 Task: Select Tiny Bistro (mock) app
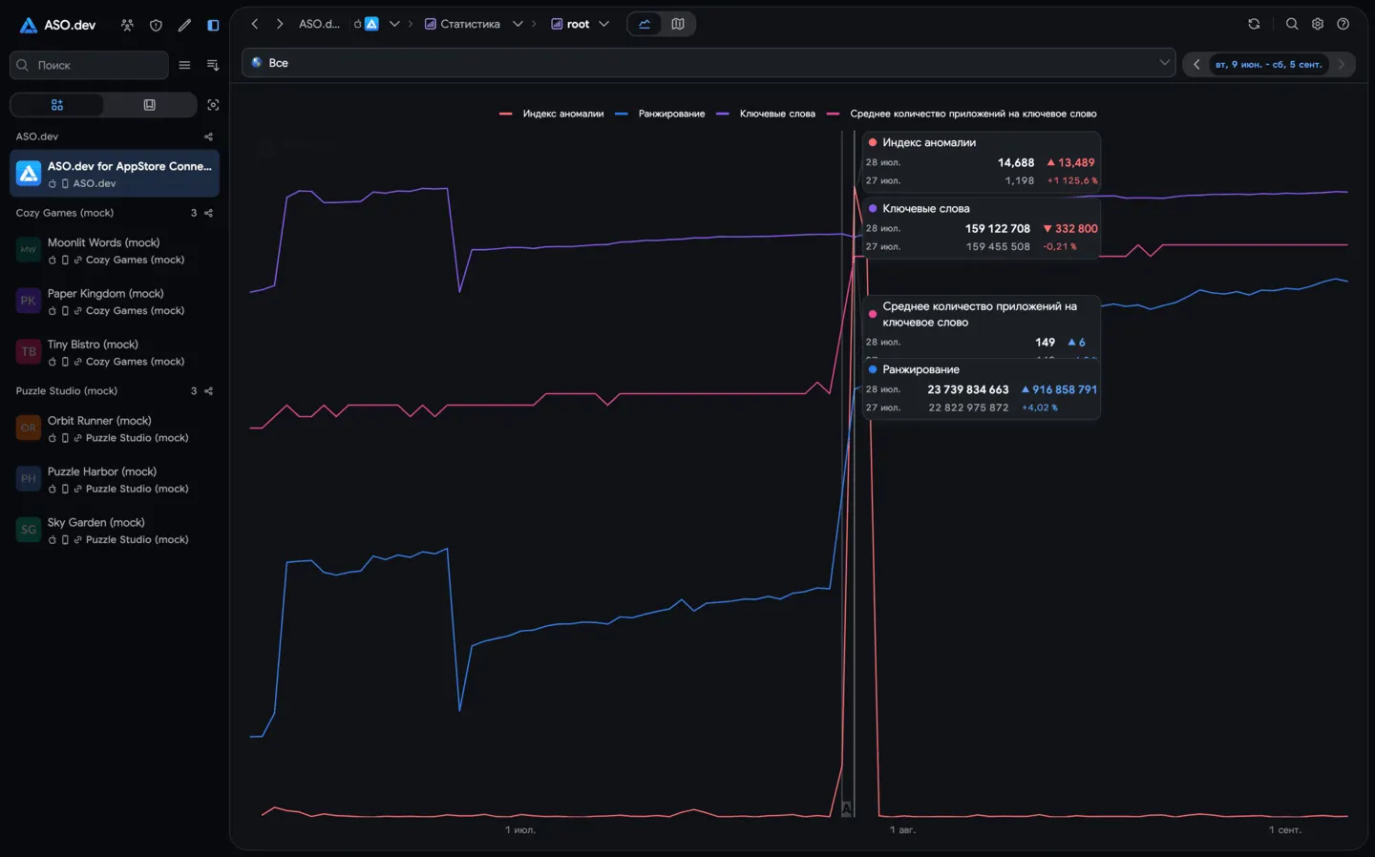tap(115, 352)
